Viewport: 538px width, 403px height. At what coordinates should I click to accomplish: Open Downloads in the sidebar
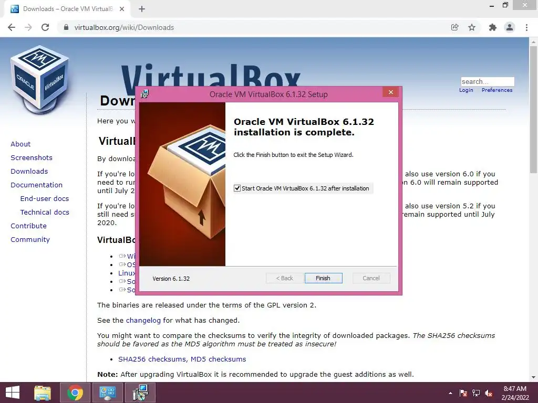tap(29, 172)
